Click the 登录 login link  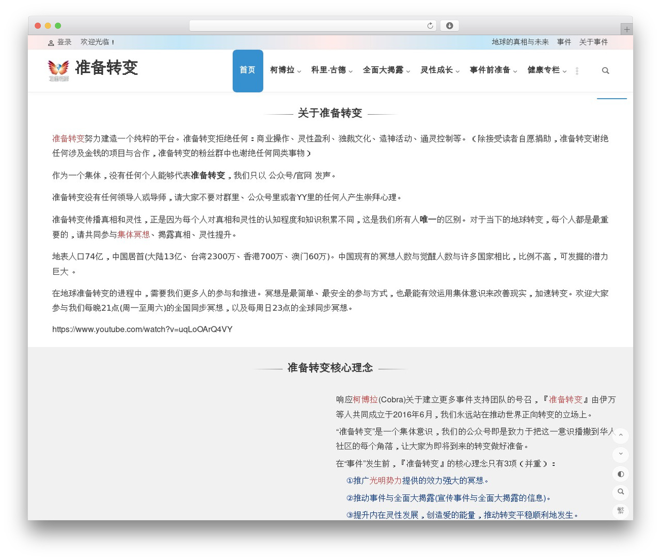[65, 42]
